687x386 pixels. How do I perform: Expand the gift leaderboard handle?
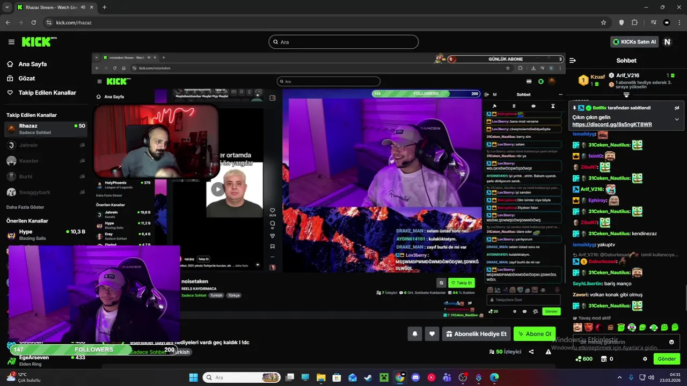tap(626, 95)
